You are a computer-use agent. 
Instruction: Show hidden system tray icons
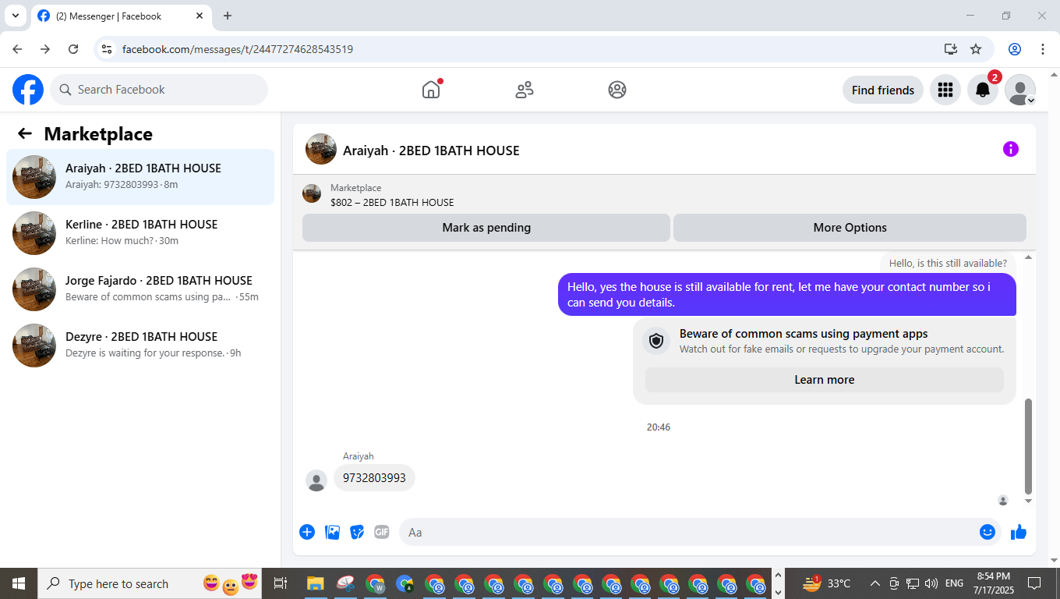(x=874, y=583)
